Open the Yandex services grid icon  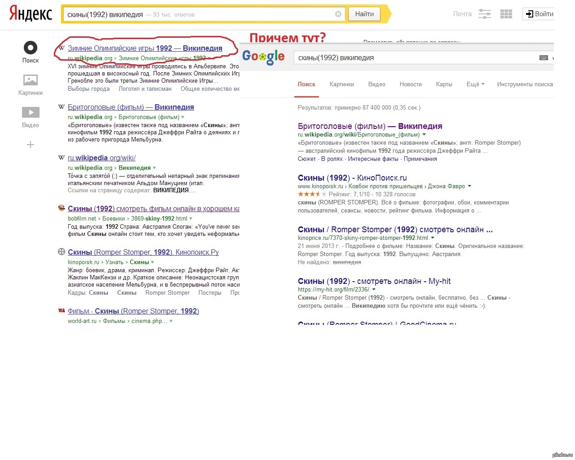506,14
